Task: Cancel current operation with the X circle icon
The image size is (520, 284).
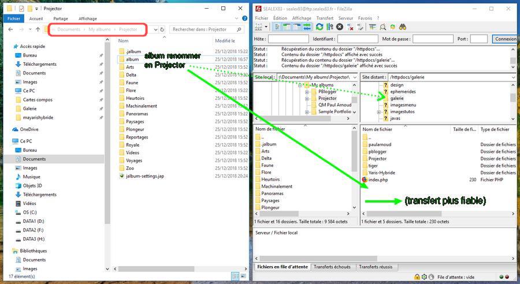Action: coord(340,27)
